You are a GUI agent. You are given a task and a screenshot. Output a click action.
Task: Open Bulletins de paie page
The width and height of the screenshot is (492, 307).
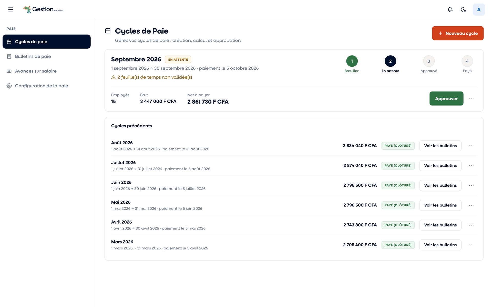47,56
